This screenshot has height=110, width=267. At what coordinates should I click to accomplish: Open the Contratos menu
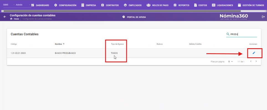[x=110, y=5]
